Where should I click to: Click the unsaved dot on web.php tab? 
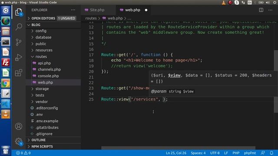146,10
